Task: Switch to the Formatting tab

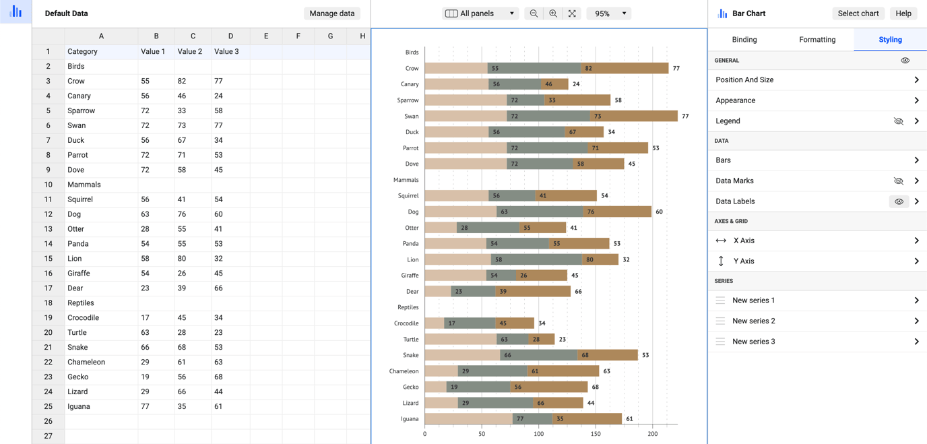Action: click(817, 40)
